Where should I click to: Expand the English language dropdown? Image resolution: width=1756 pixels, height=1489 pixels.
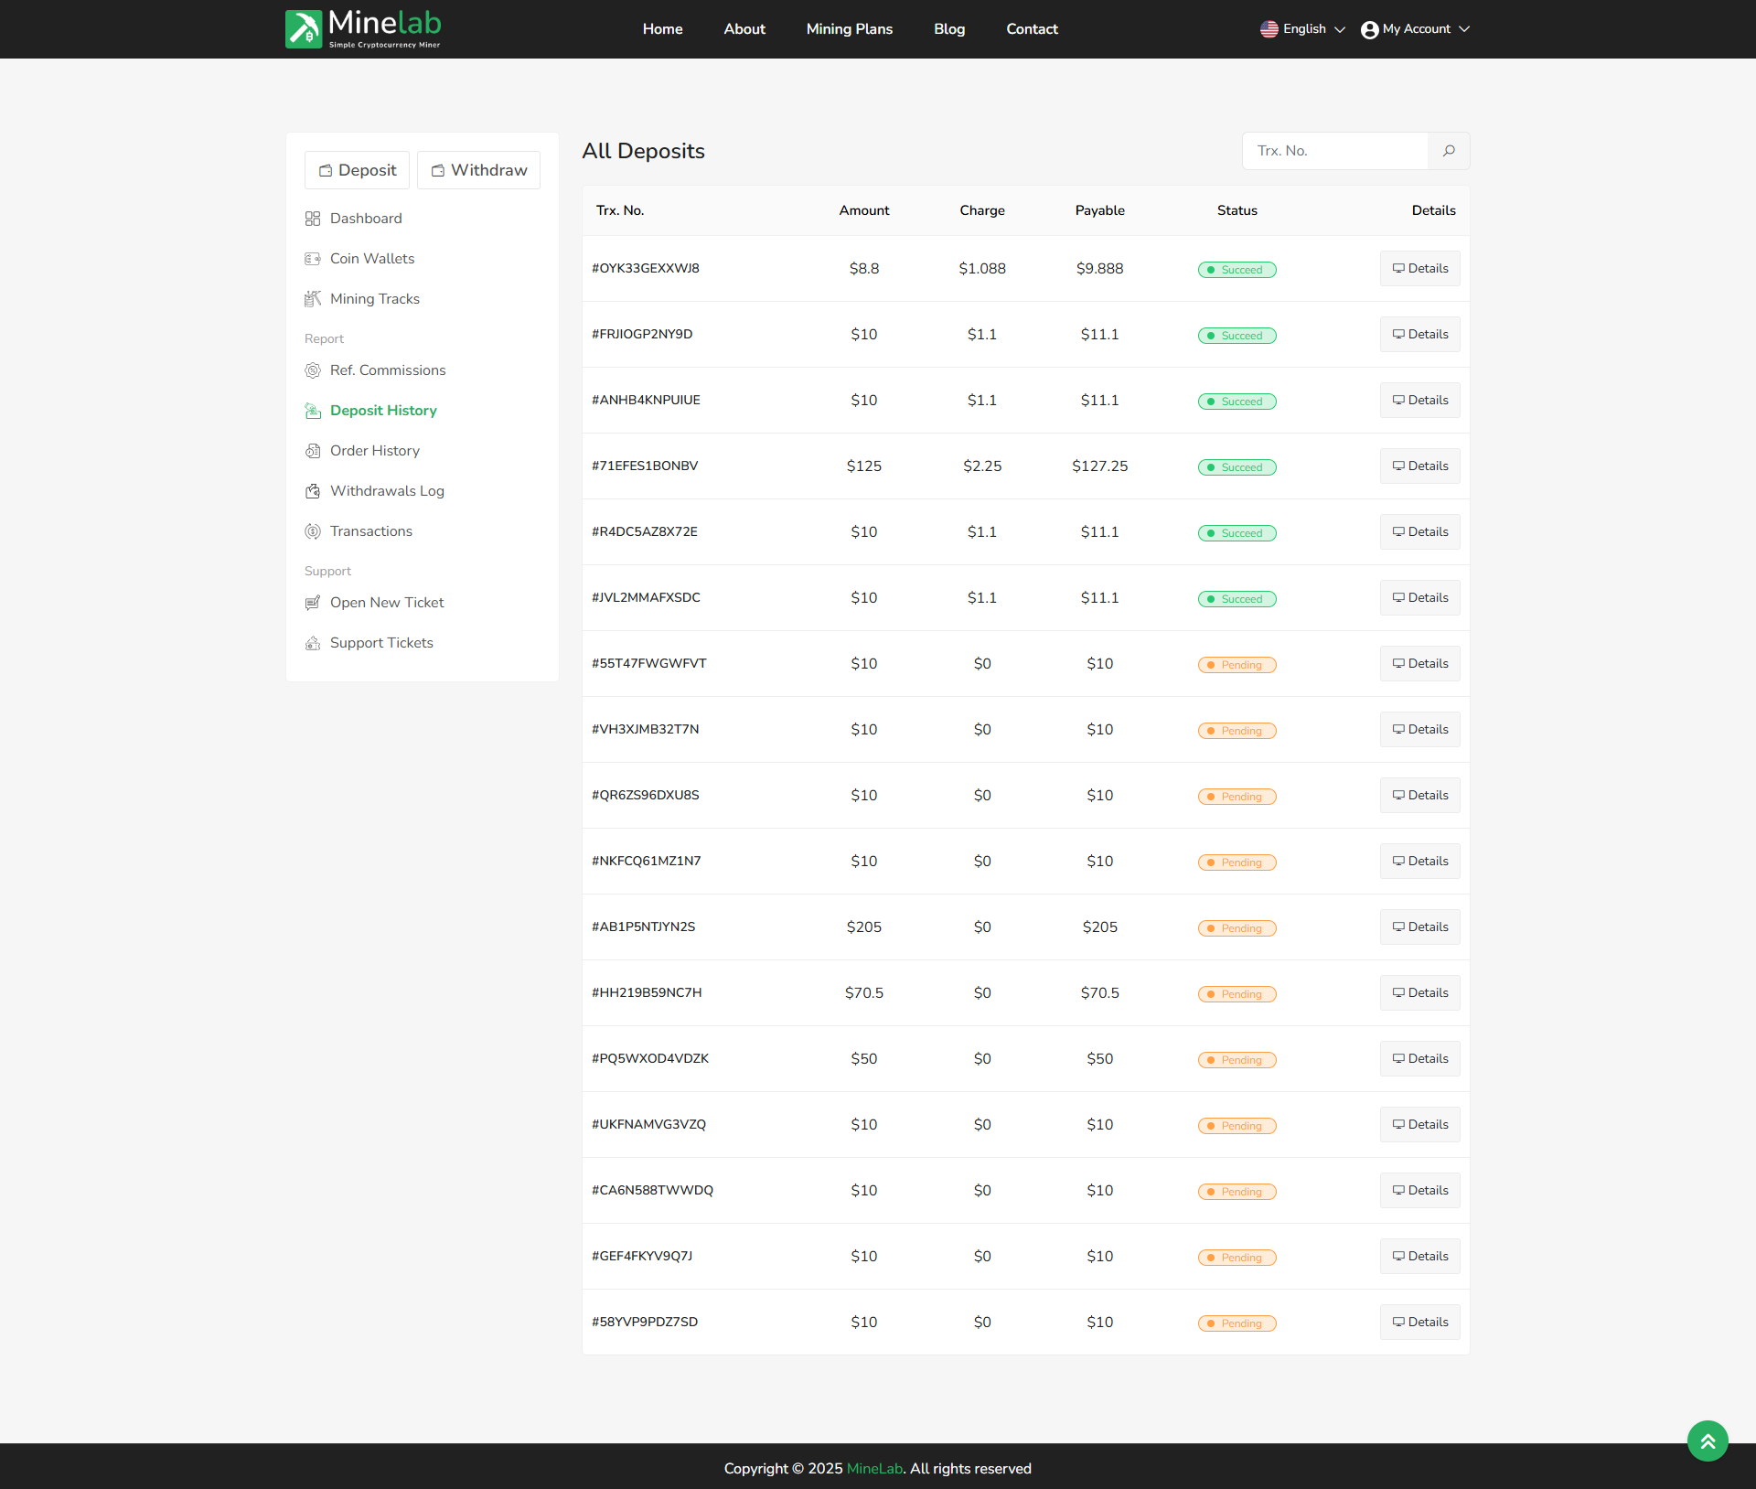pyautogui.click(x=1302, y=29)
